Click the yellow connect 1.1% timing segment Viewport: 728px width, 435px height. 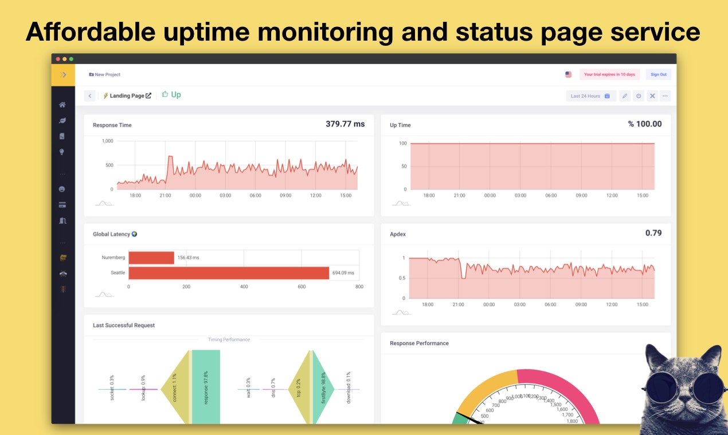coord(175,387)
